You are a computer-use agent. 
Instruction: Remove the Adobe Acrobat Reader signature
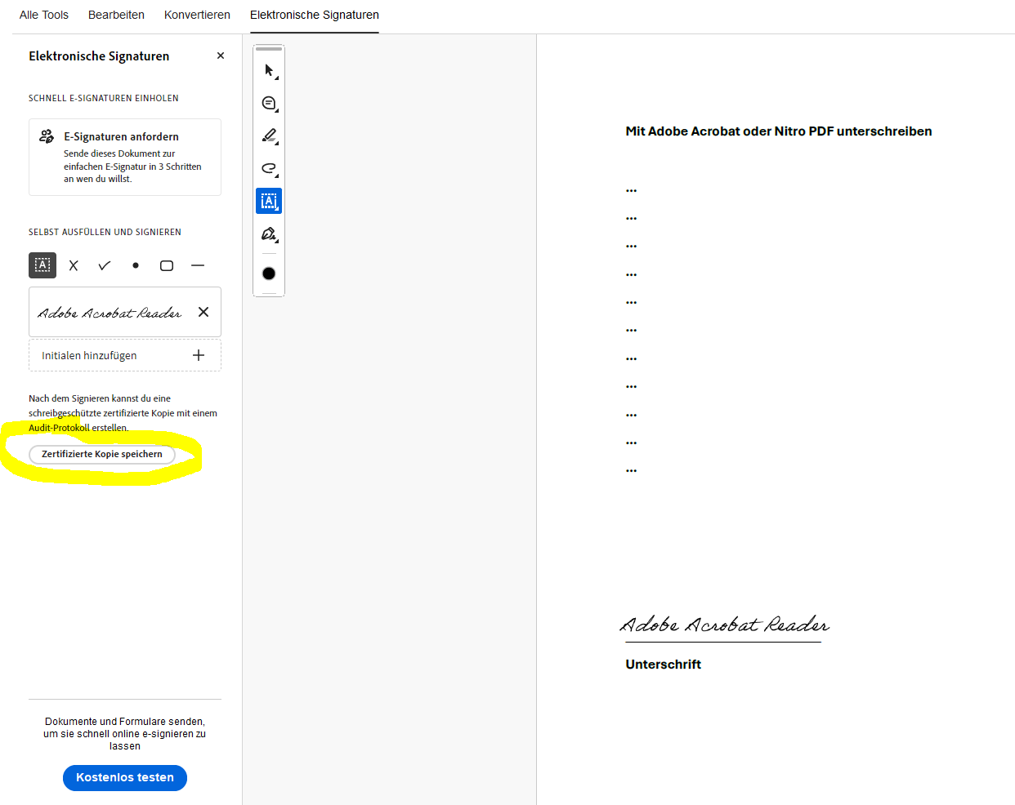click(x=203, y=312)
